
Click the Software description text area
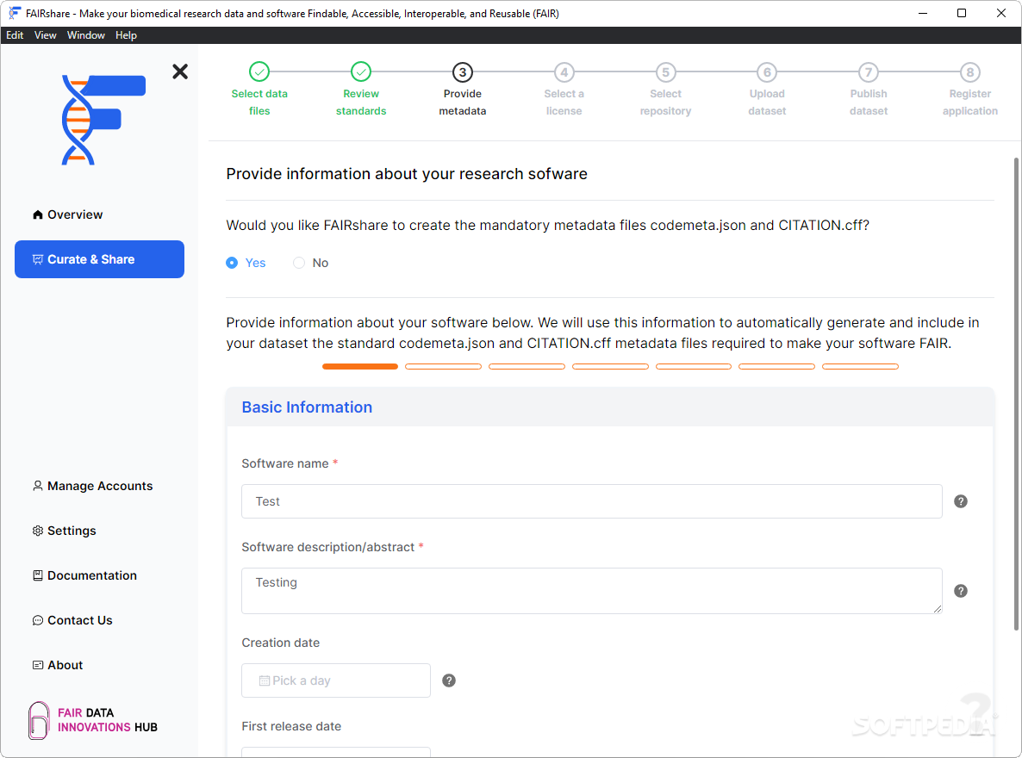592,591
